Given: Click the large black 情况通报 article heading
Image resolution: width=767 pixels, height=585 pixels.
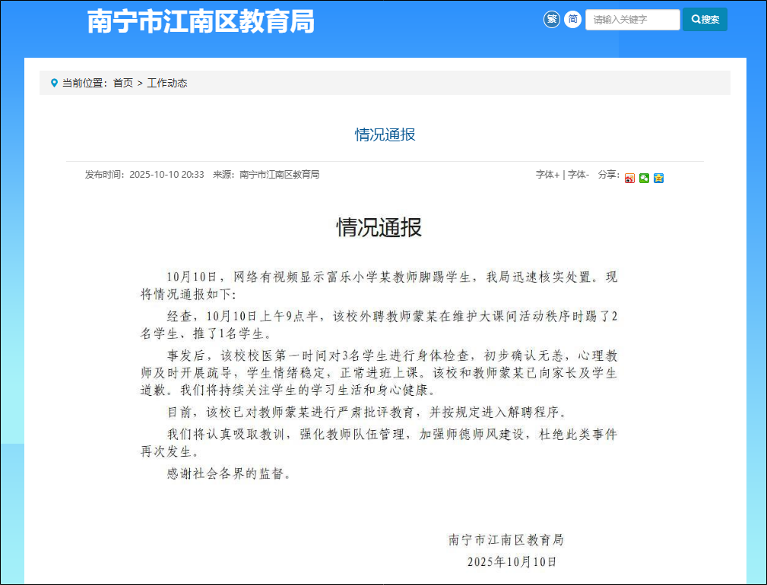Looking at the screenshot, I should (x=379, y=227).
